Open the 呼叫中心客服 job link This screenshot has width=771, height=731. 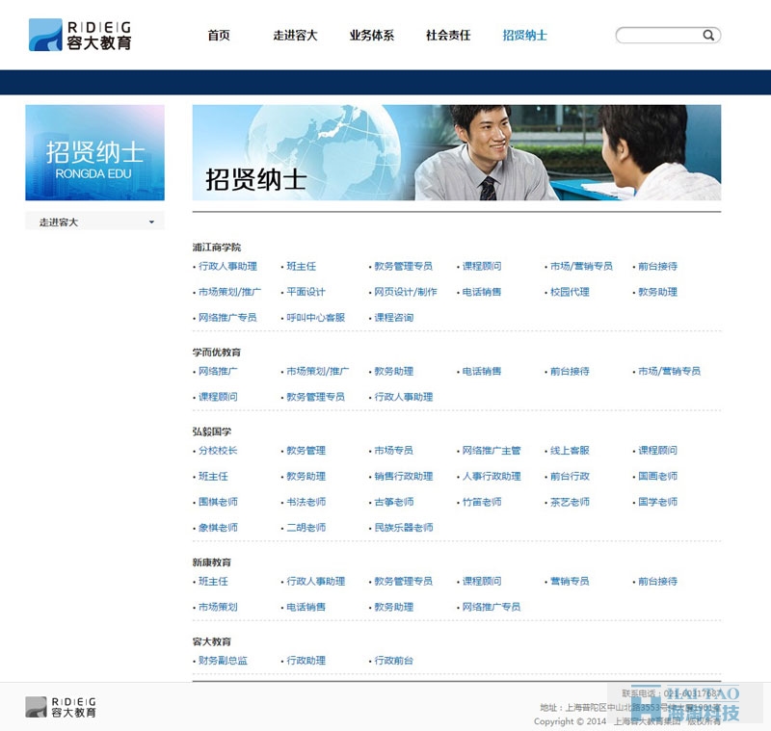coord(316,318)
